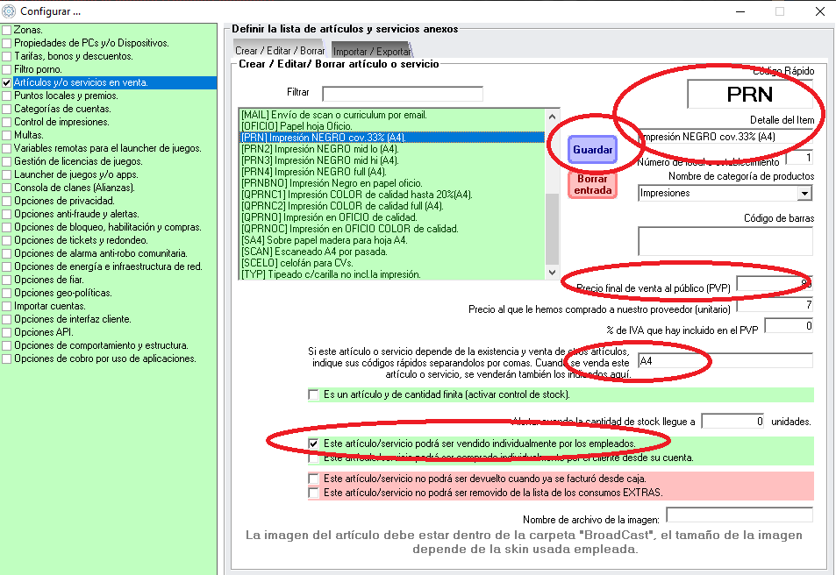
Task: Open Opciones de energía e infraestructura de red
Action: (108, 266)
